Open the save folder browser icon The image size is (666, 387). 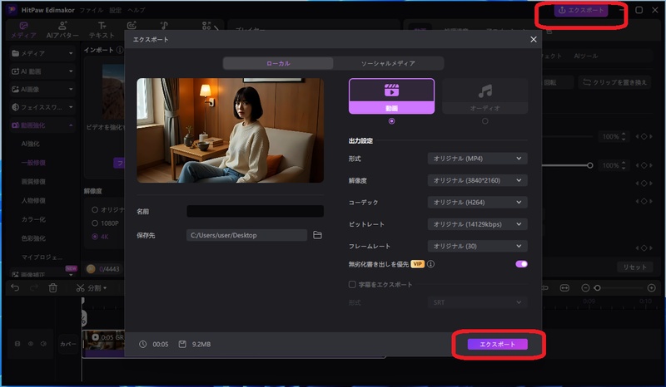317,235
